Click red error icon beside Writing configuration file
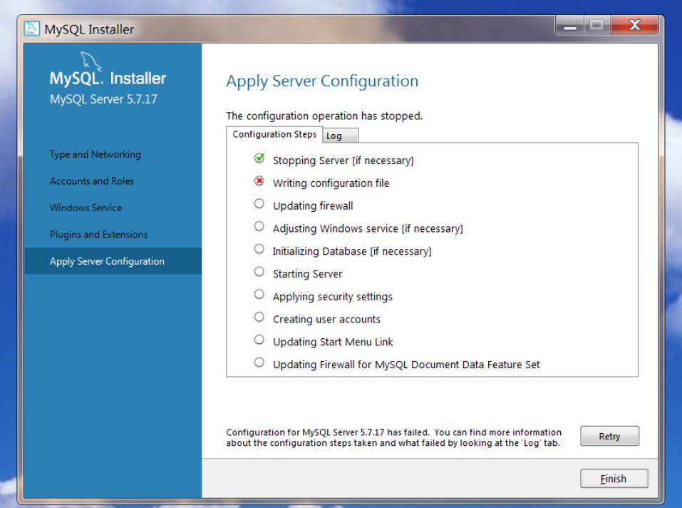The image size is (682, 508). click(259, 181)
